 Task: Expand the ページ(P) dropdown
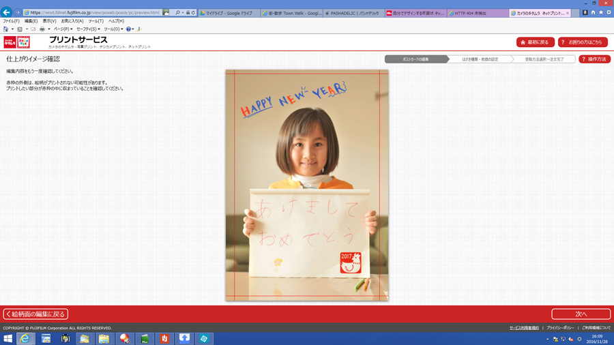(x=63, y=29)
